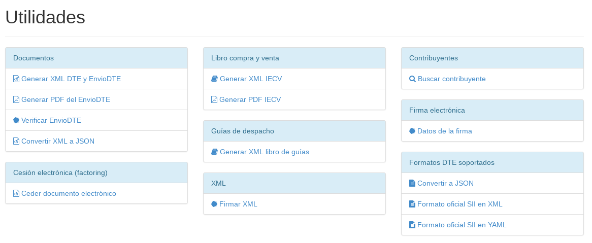Click the magnifier icon beside Buscar contribuyente
592x243 pixels.
click(413, 79)
